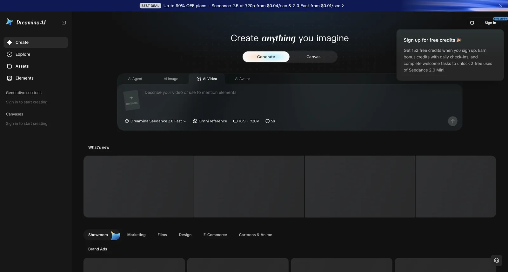Select the Design category tab
The image size is (508, 272).
[x=185, y=235]
